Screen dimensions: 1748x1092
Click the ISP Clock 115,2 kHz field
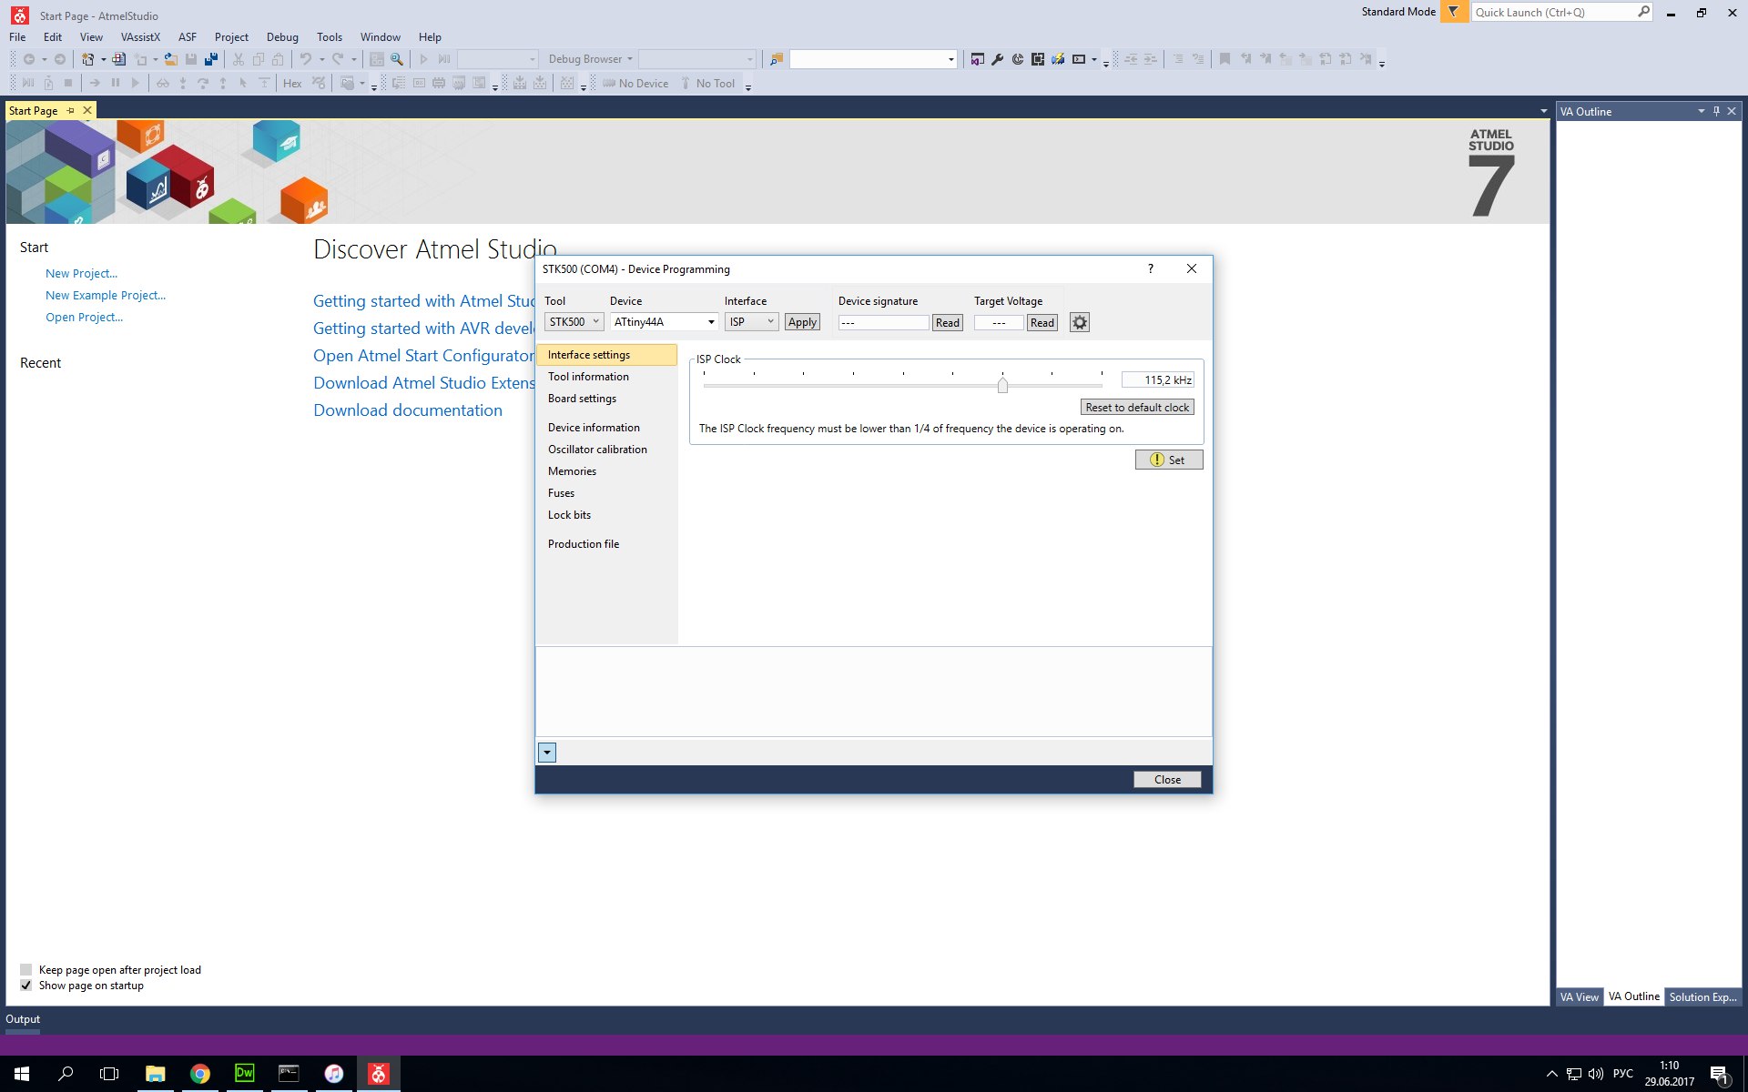(1157, 379)
